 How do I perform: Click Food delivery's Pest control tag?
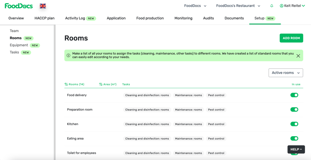pos(216,95)
